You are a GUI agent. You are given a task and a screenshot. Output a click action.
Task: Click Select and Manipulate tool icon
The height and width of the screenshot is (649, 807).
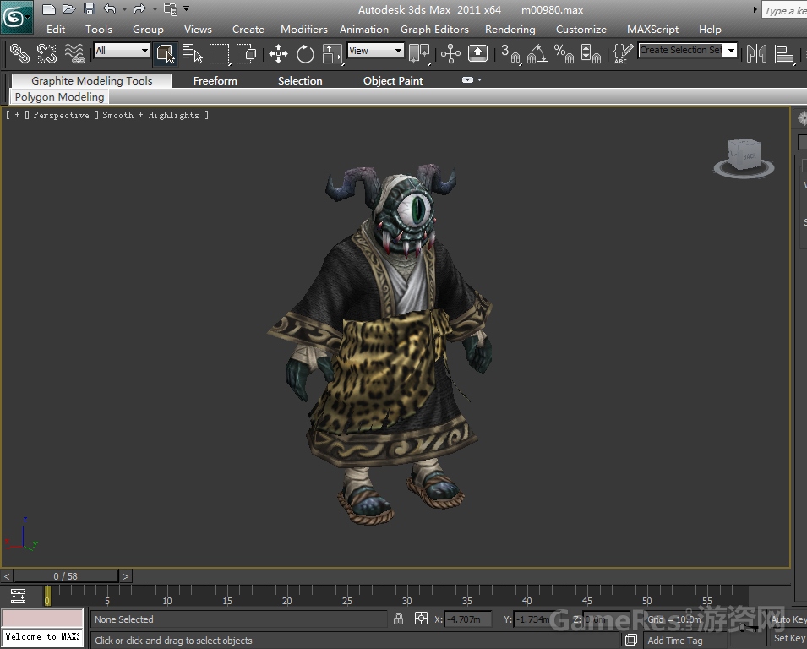tap(450, 53)
